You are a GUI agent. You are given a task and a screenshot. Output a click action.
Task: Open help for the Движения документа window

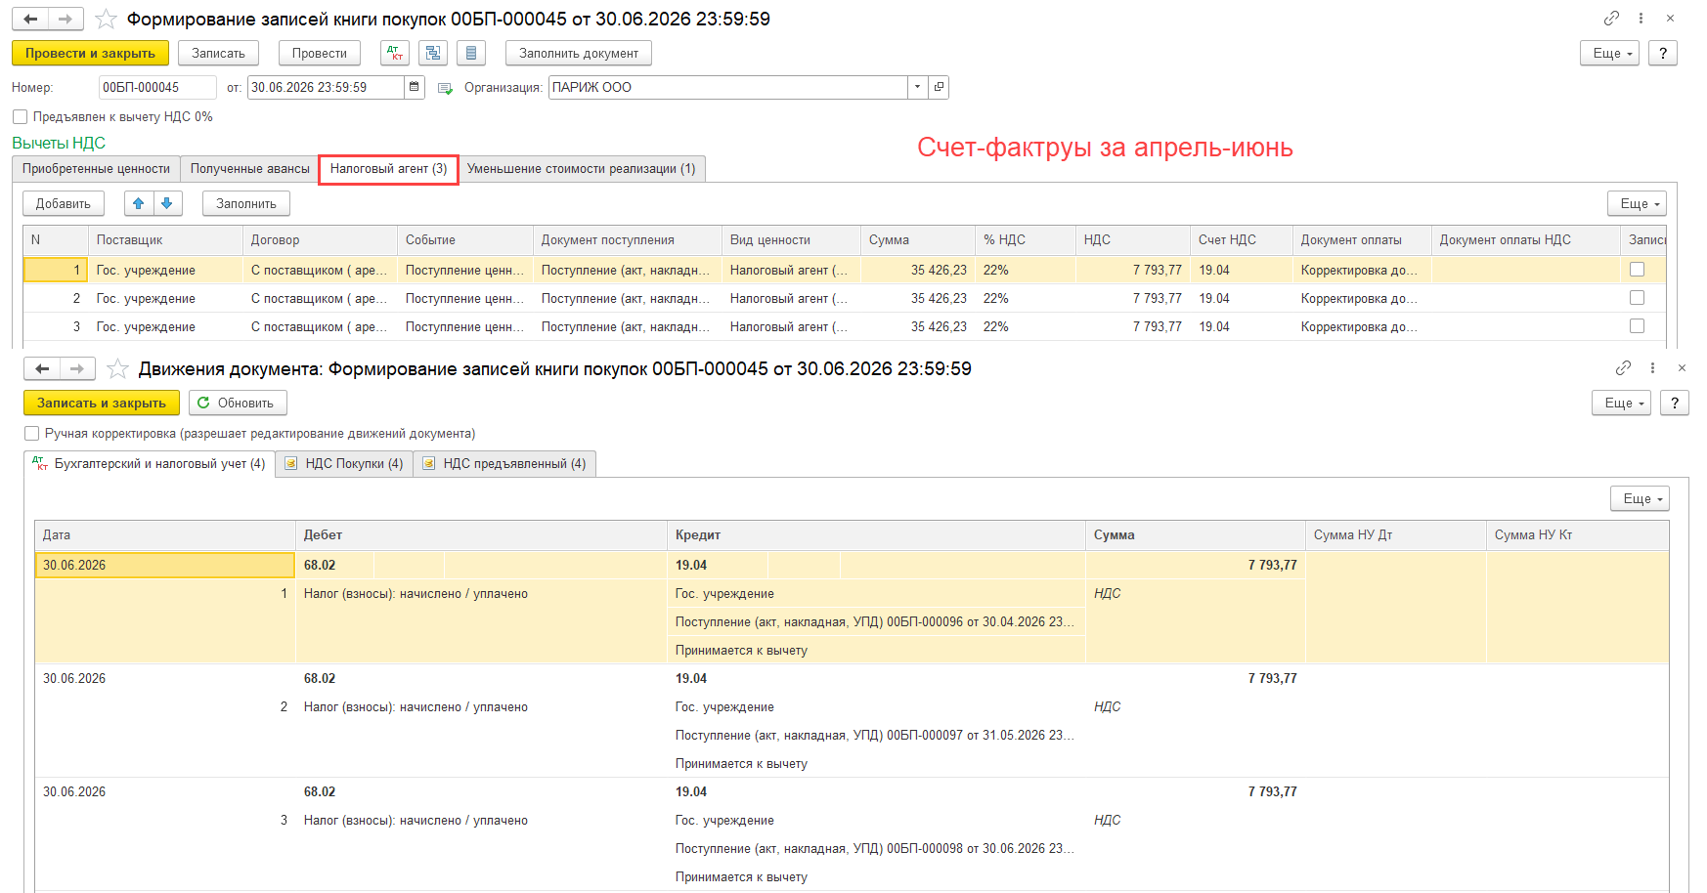click(1675, 404)
